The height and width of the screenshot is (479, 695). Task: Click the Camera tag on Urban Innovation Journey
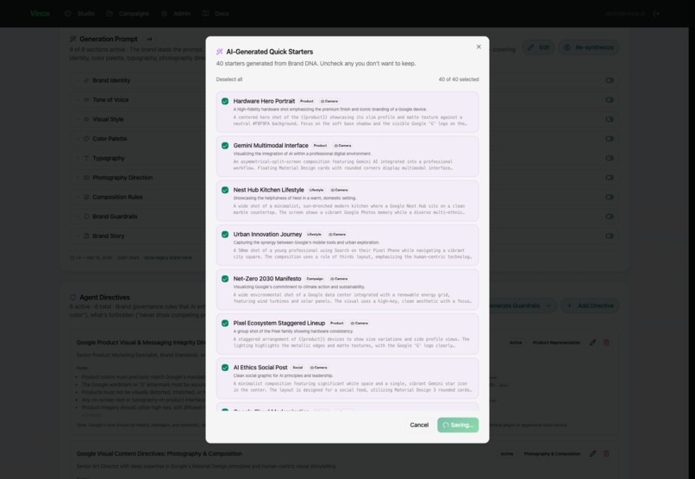[337, 234]
